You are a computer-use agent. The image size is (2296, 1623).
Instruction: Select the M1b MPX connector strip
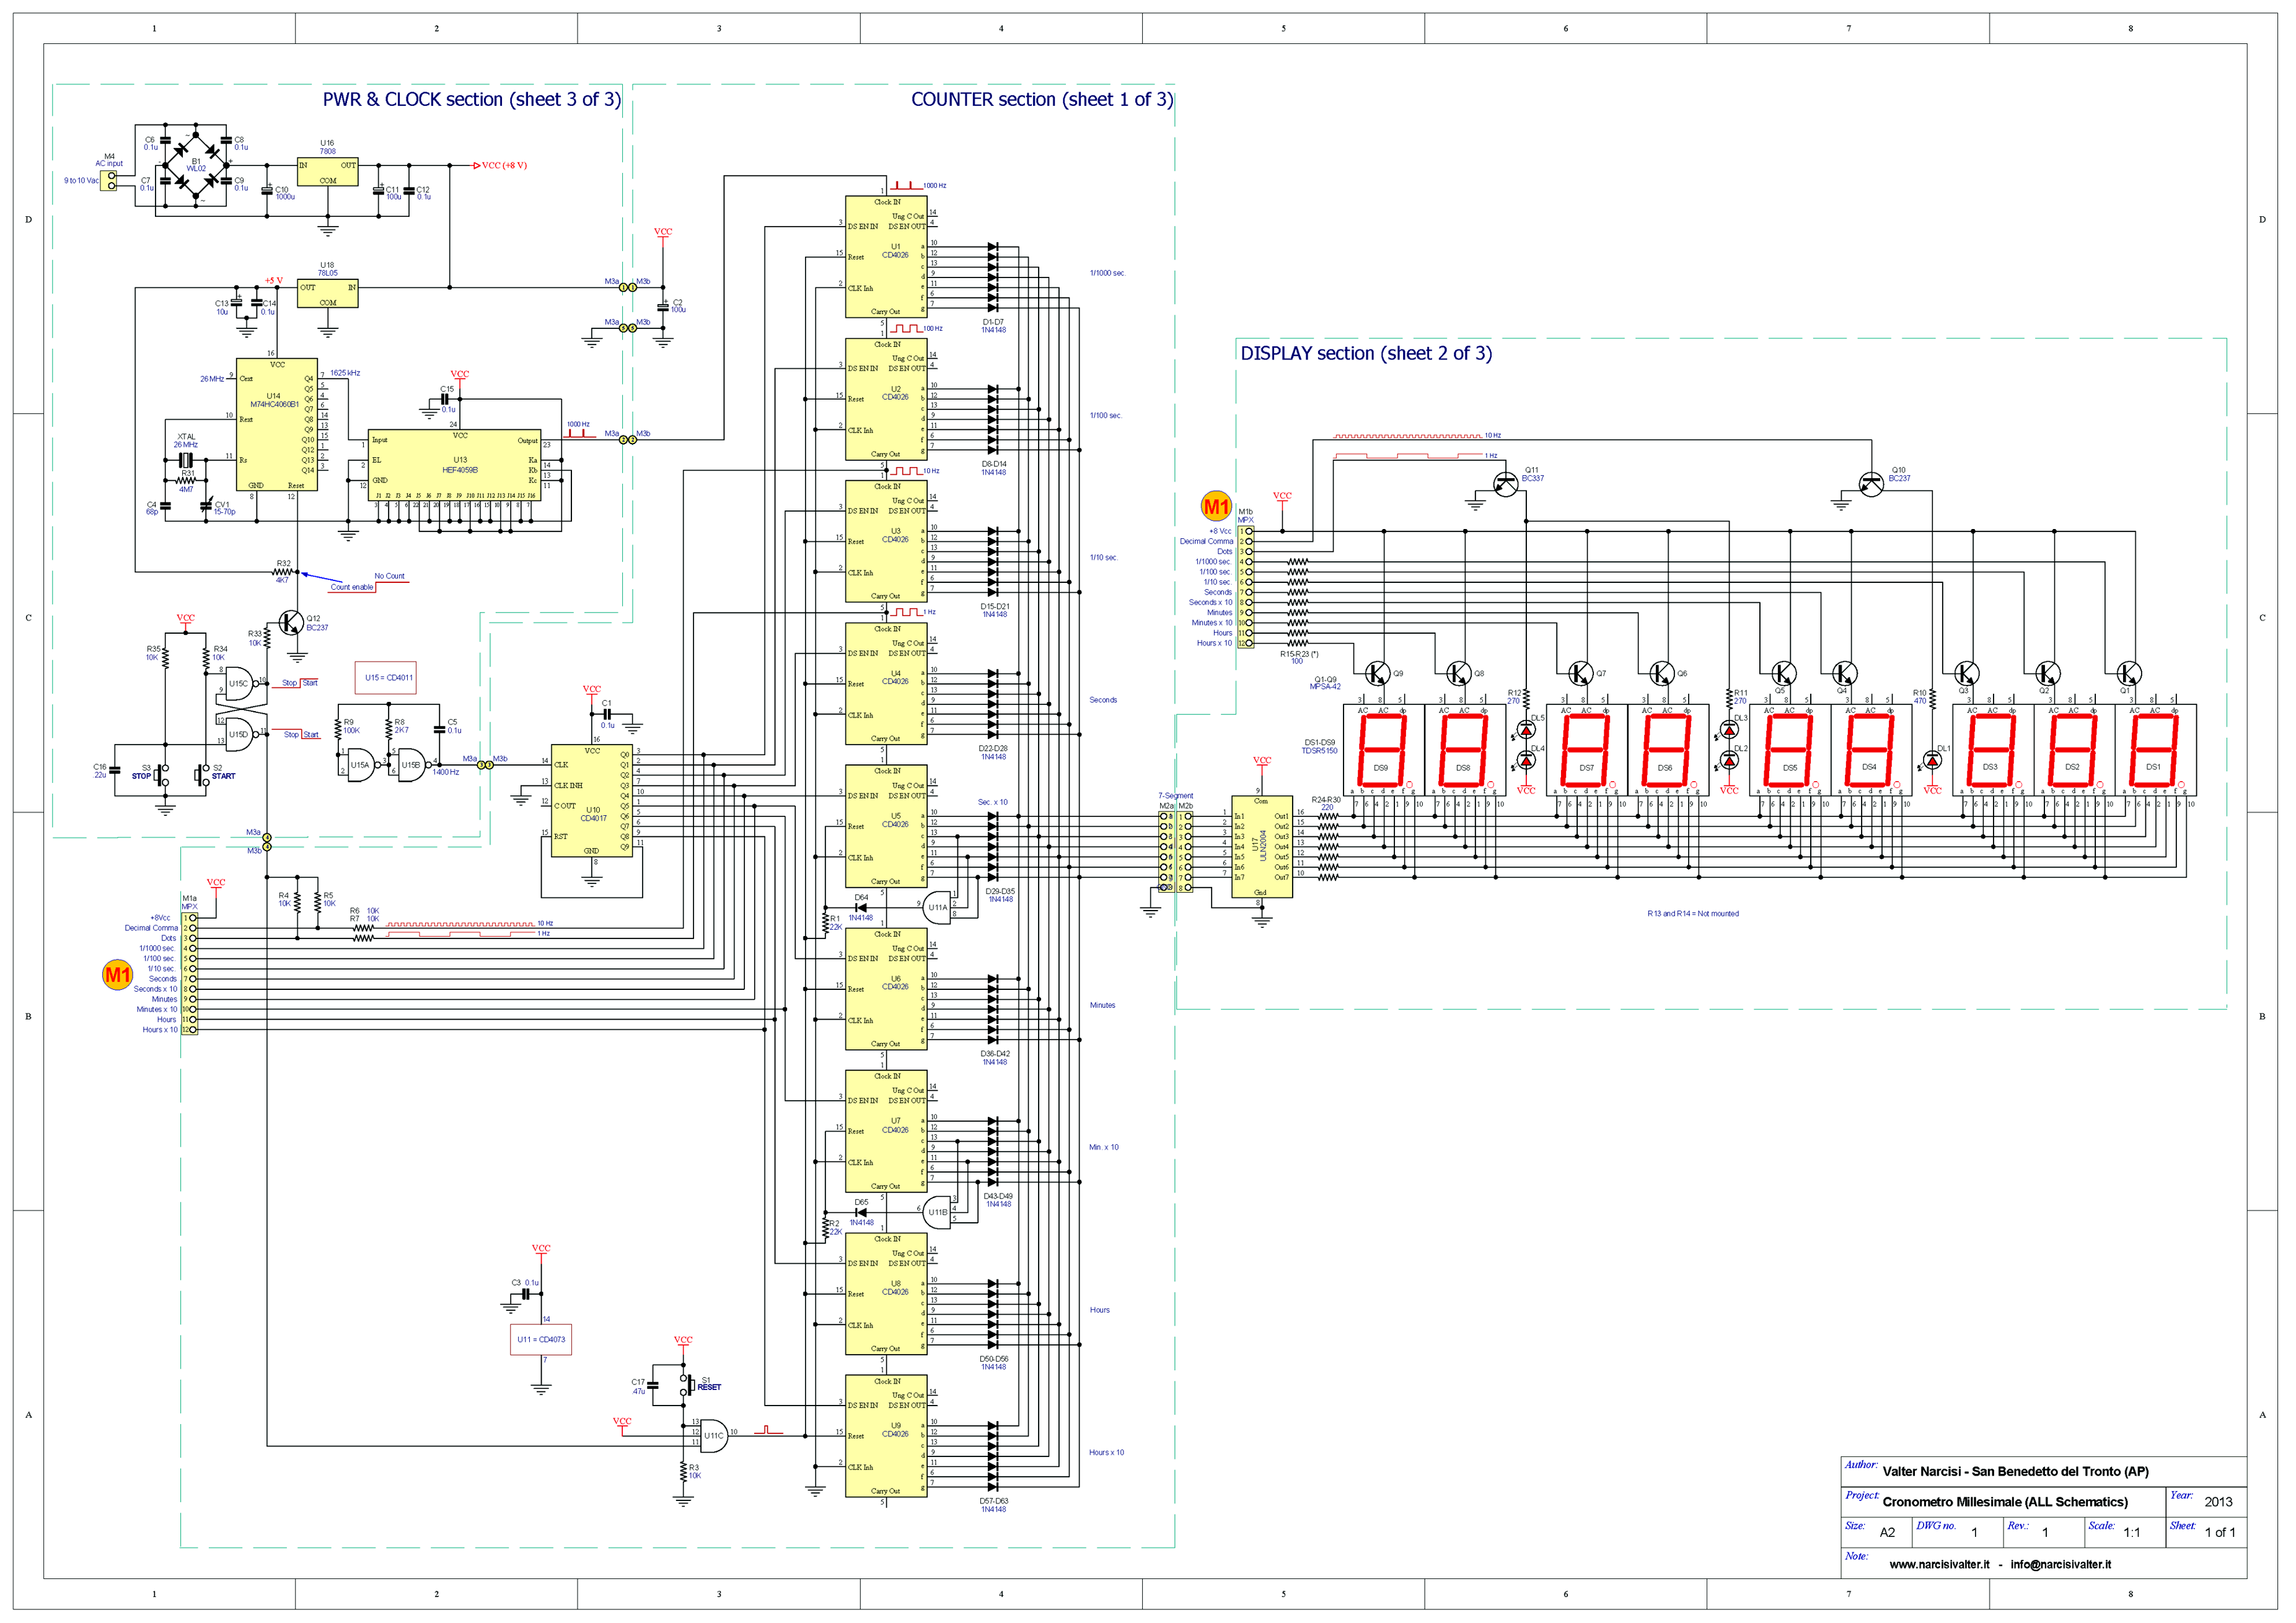(1246, 588)
